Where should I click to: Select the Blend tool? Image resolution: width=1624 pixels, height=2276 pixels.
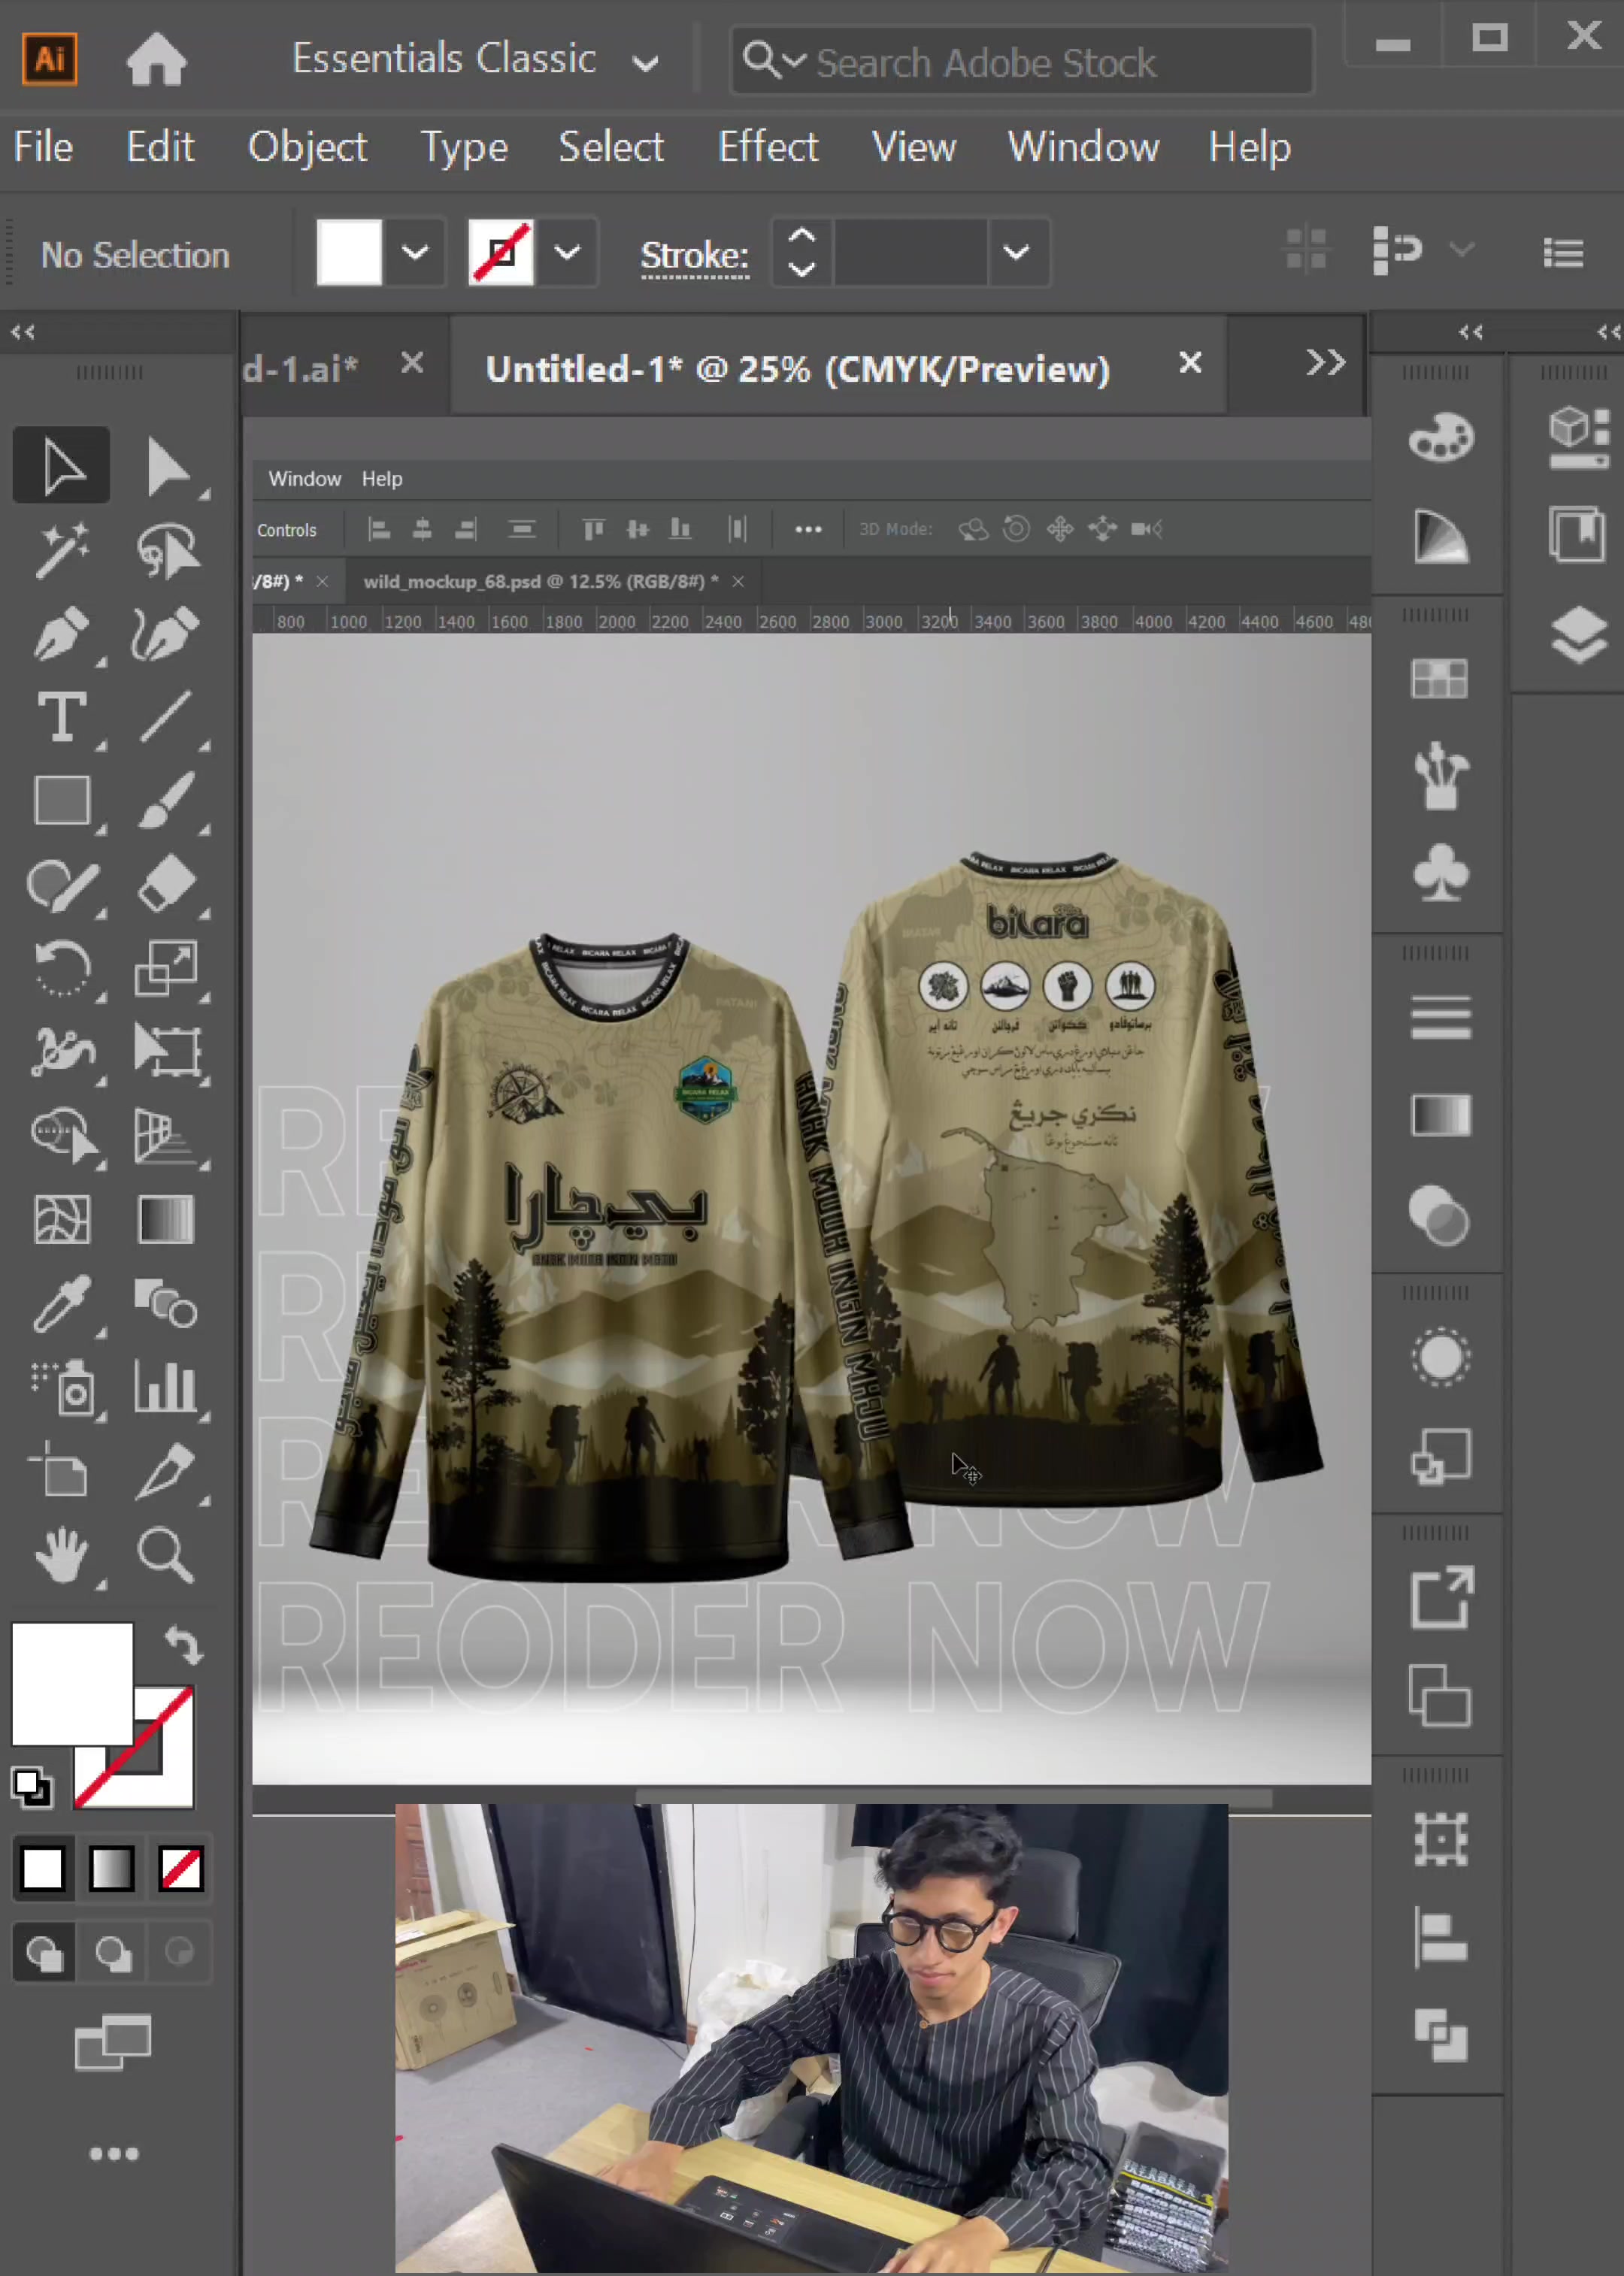166,1306
